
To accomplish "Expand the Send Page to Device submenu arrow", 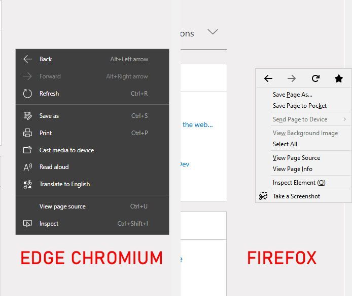I will click(344, 119).
